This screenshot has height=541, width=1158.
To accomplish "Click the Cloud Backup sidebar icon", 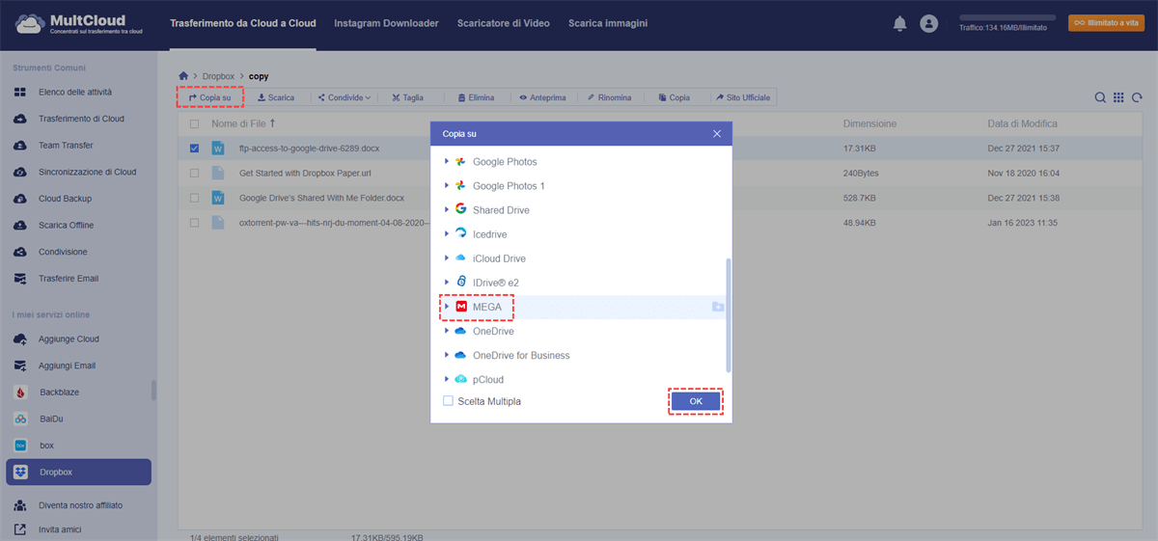I will 20,199.
